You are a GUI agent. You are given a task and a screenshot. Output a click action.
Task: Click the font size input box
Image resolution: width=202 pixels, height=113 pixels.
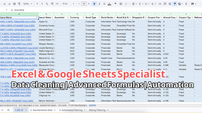84,4
